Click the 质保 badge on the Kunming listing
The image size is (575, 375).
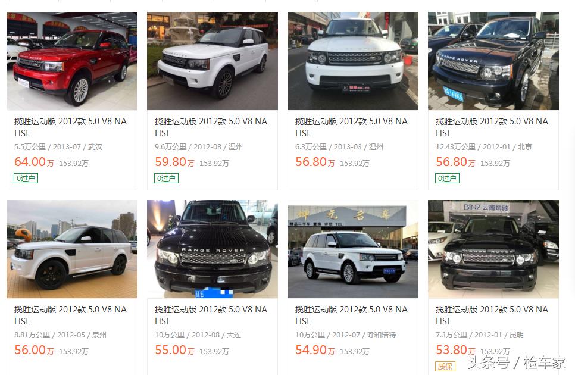pos(445,366)
